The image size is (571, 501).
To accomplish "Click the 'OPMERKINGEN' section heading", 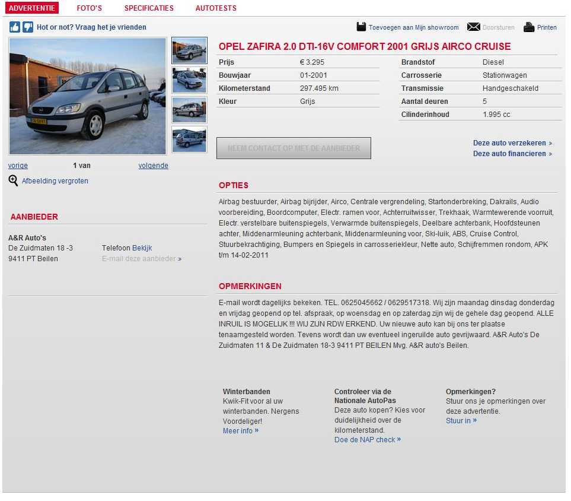I will point(250,286).
